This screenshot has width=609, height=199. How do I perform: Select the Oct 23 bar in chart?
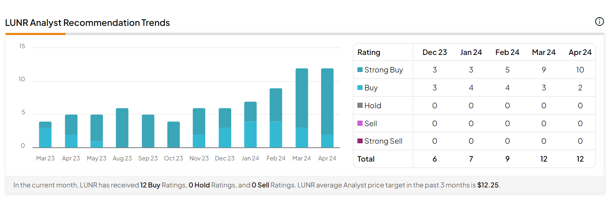[173, 135]
